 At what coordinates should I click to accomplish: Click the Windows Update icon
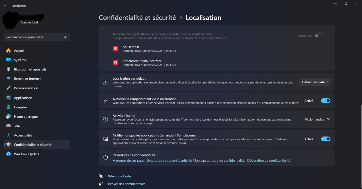(x=8, y=154)
